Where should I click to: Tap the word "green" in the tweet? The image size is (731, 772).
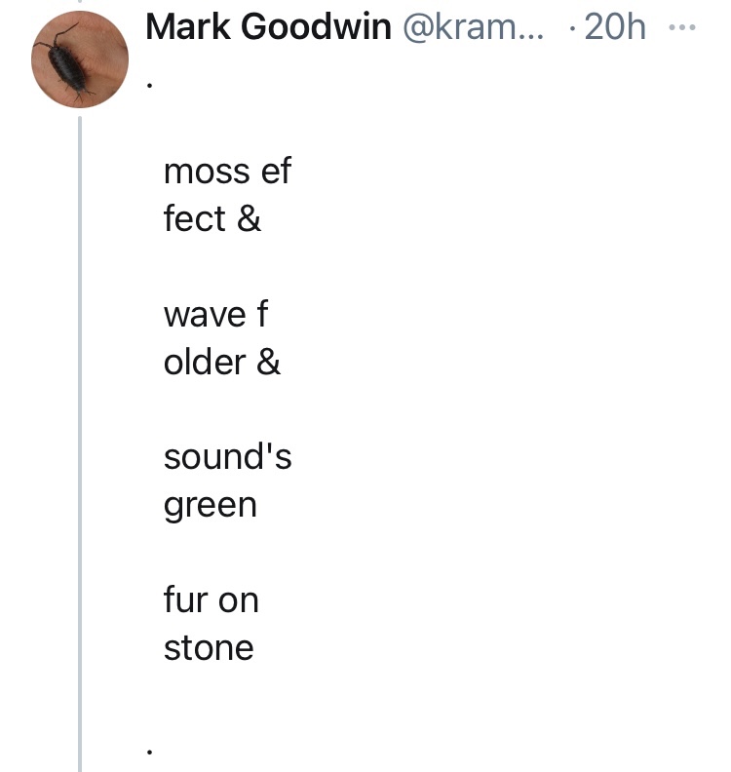tap(210, 505)
